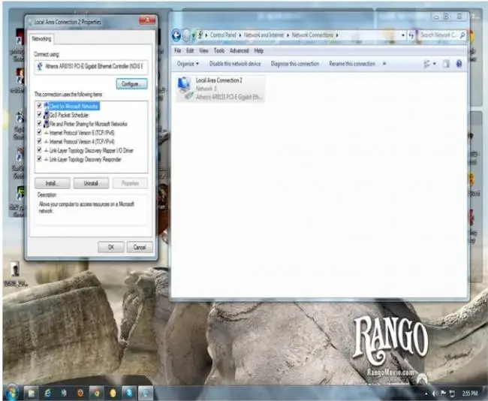The height and width of the screenshot is (401, 488).
Task: Open the View menu
Action: point(203,50)
